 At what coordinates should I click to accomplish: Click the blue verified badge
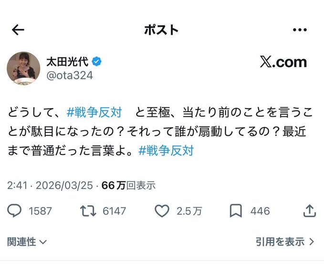click(96, 62)
